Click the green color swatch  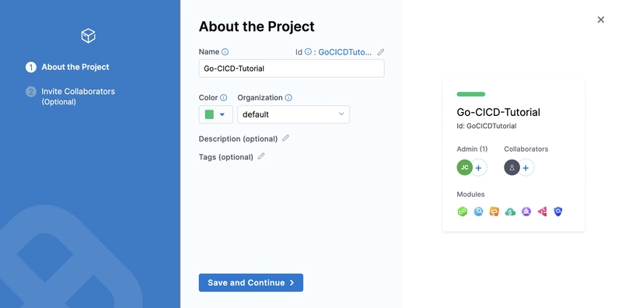tap(209, 114)
